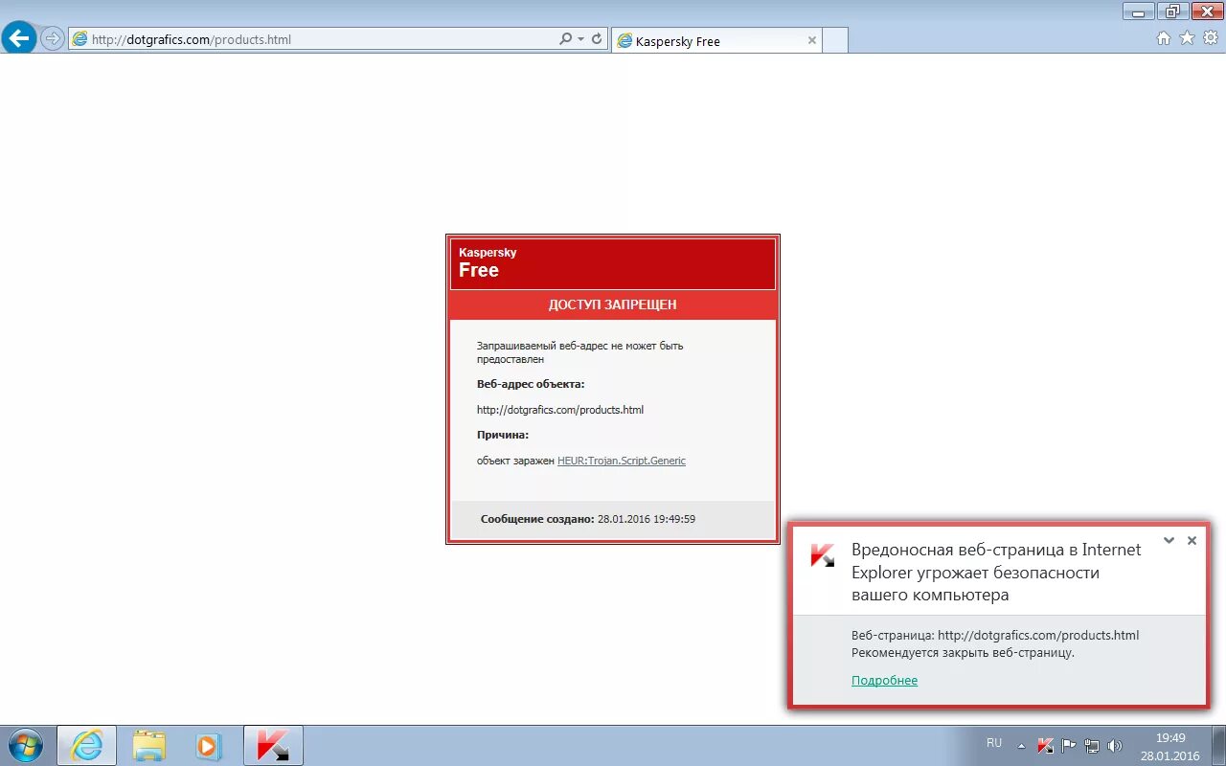Minimize the Internet Explorer window

pos(1138,11)
